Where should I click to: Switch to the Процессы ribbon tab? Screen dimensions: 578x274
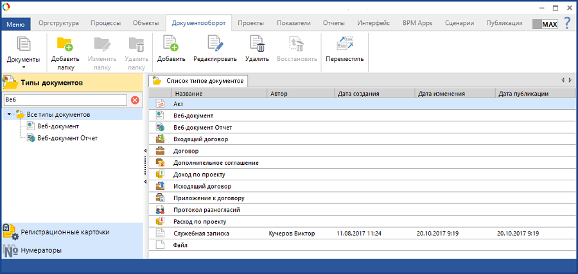click(x=105, y=23)
